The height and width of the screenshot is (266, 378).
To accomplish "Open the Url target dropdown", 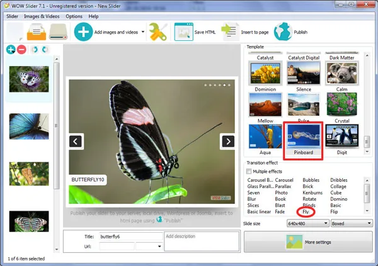I will (x=149, y=247).
